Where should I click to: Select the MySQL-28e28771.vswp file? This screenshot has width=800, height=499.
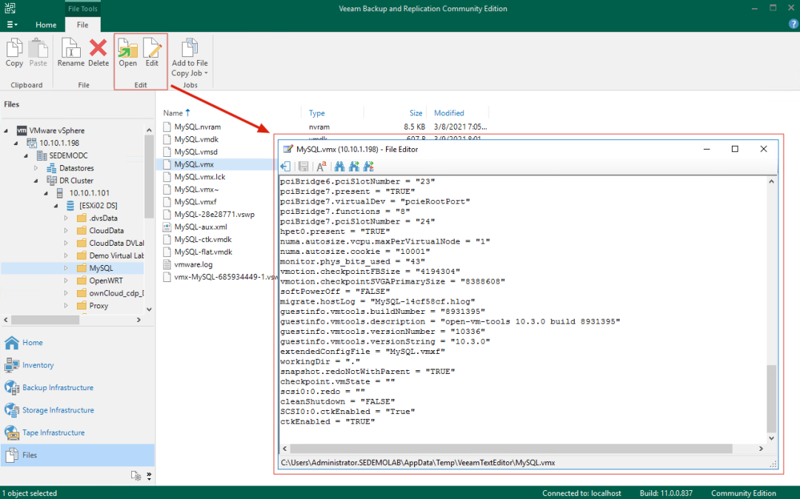(x=214, y=214)
